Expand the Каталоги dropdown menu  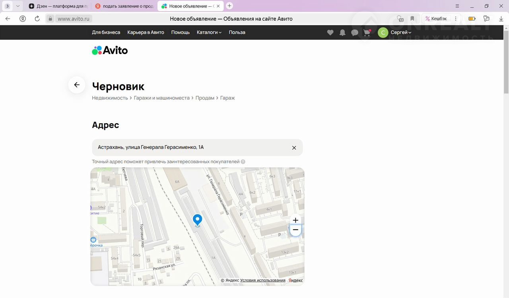pos(209,33)
